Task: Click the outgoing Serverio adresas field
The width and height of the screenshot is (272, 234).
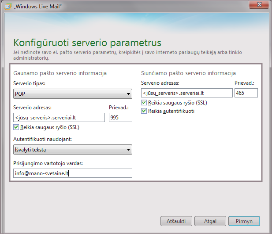Action: (x=186, y=93)
